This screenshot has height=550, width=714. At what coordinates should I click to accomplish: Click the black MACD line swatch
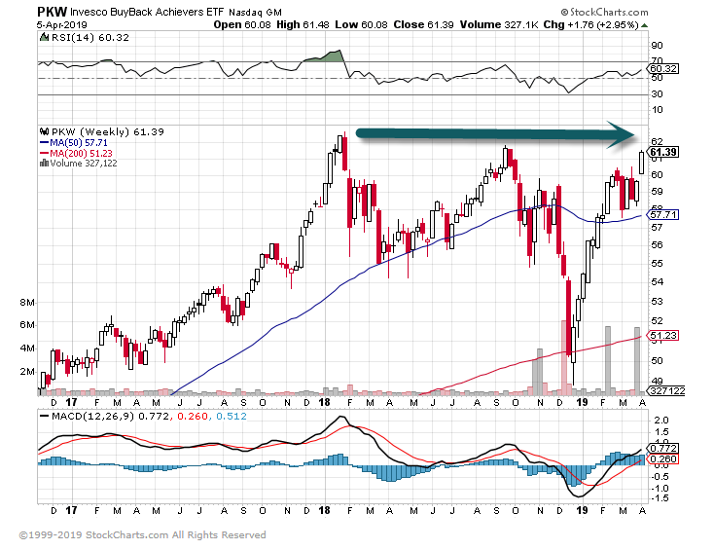[44, 416]
